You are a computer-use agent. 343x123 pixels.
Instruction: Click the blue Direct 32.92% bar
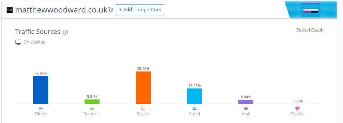(x=41, y=90)
